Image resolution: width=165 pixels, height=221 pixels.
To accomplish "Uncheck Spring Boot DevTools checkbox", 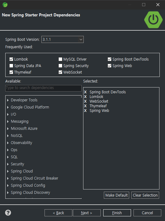I will (x=109, y=59).
